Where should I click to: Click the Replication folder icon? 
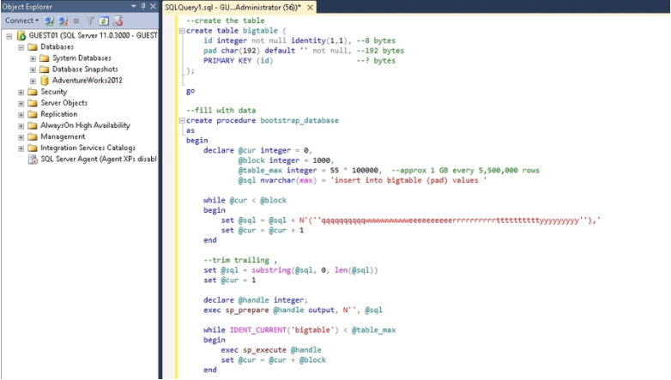coord(33,114)
